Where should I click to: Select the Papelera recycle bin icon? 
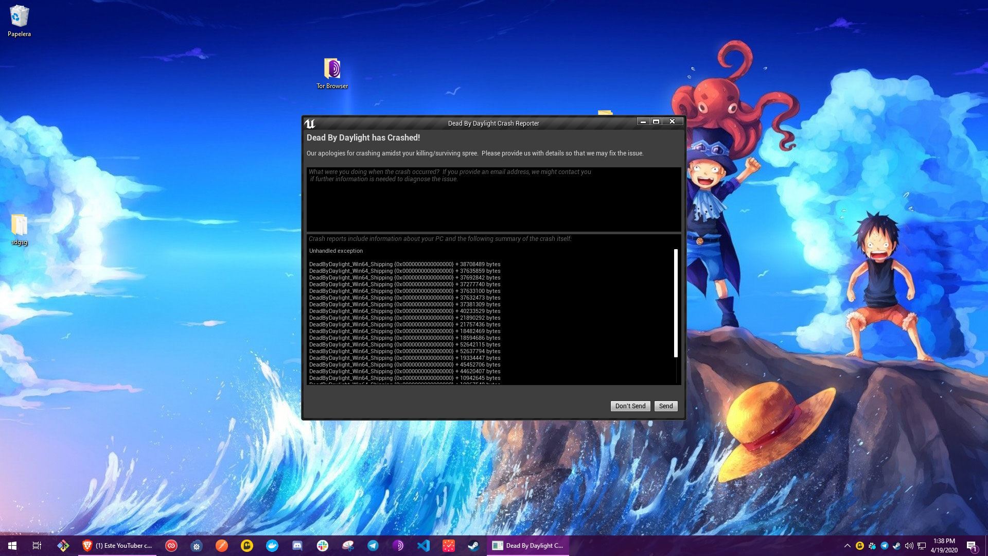click(x=19, y=21)
